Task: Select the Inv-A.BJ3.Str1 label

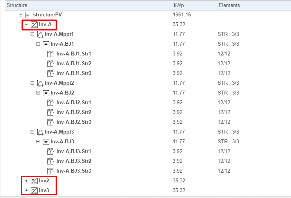Action: tap(74, 152)
